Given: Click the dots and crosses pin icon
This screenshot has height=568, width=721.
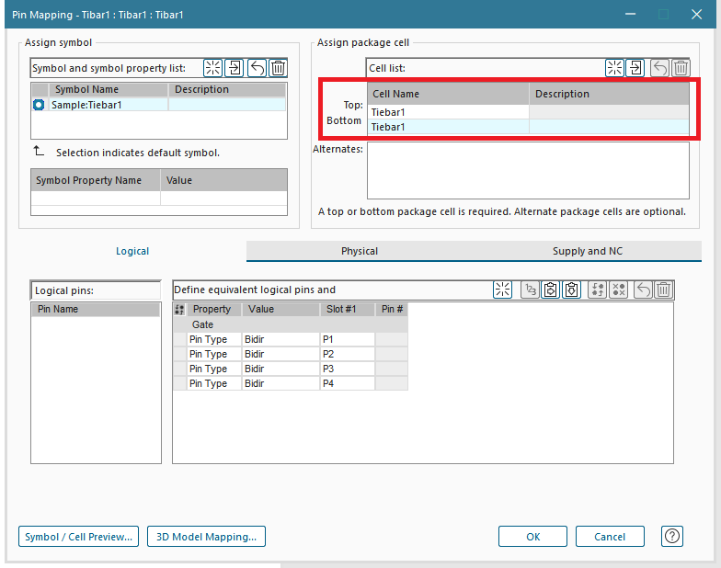Looking at the screenshot, I should pyautogui.click(x=618, y=290).
